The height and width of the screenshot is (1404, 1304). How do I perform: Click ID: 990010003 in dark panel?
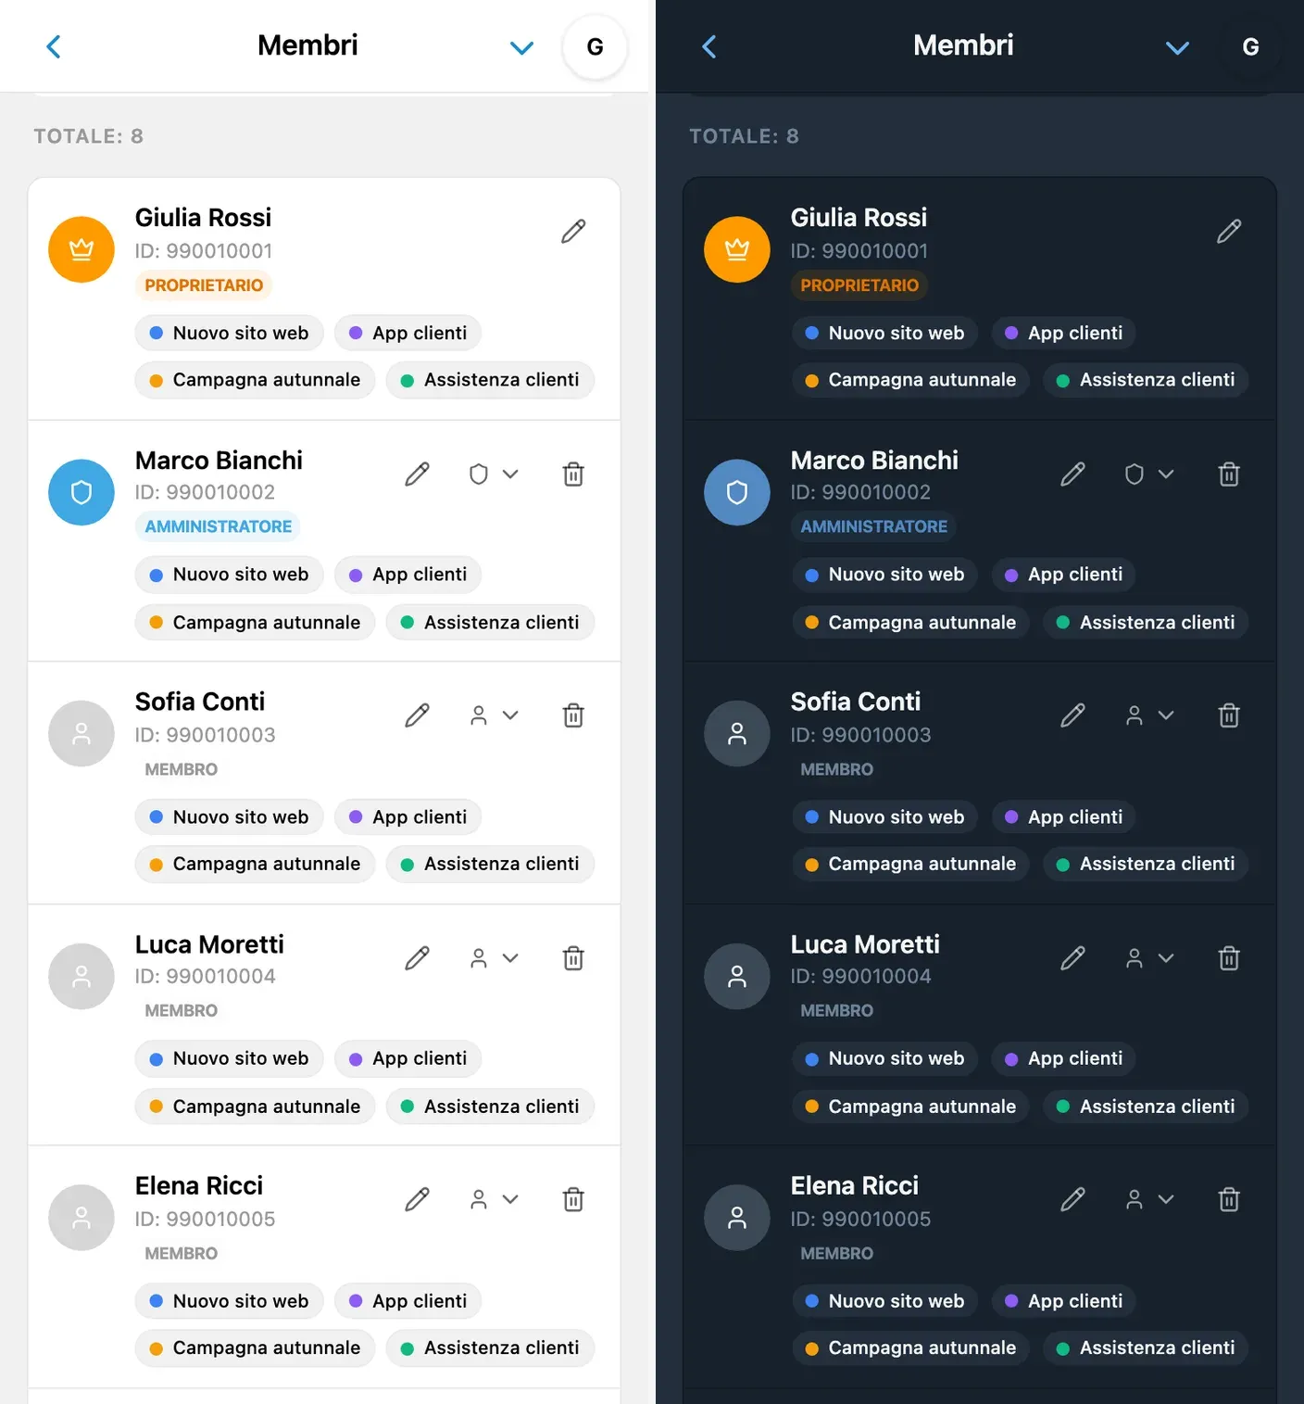coord(860,735)
